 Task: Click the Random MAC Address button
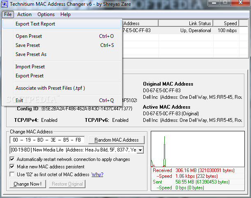pos(116,140)
